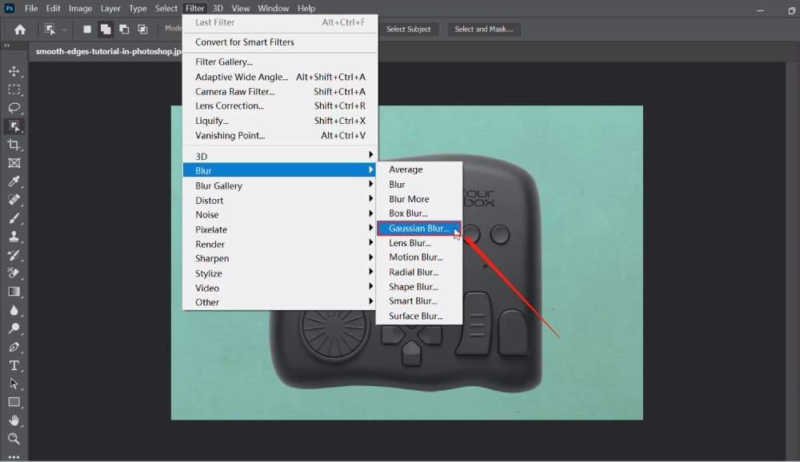Open the Noise filter submenu
The image size is (800, 462).
click(x=206, y=214)
